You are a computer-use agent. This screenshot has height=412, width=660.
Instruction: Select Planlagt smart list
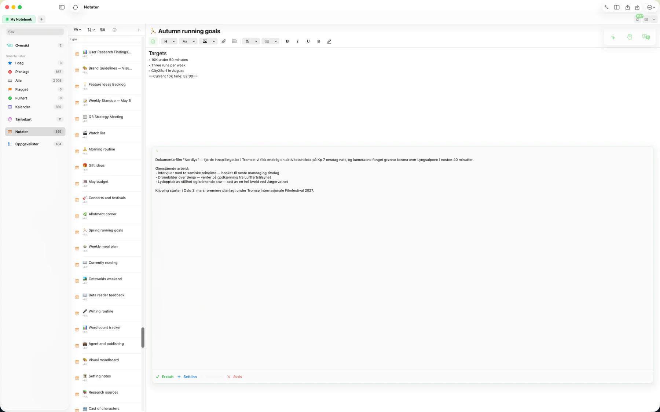[35, 72]
